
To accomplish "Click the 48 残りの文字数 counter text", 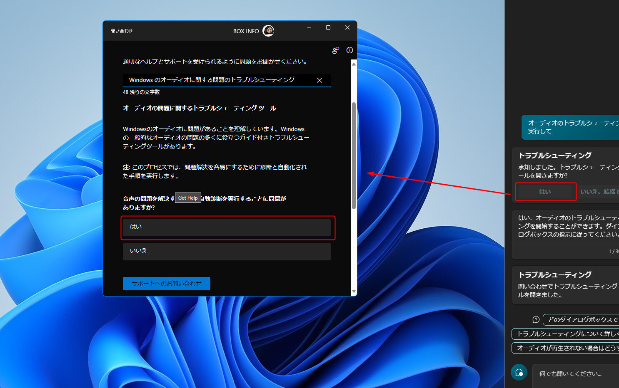I will pyautogui.click(x=141, y=92).
